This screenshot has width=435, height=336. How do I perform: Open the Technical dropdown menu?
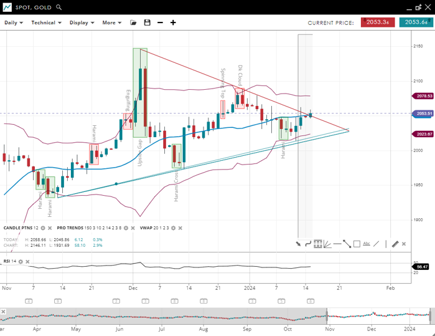pos(47,22)
